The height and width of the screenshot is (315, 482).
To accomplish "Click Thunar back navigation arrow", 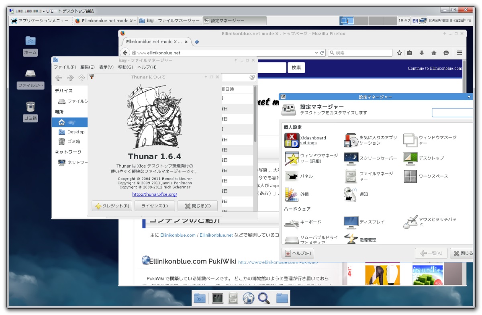I will (59, 78).
